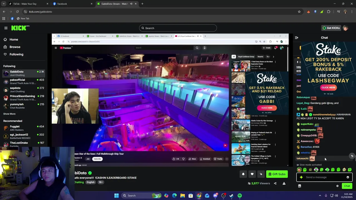Viewport: 356px width, 200px height.
Task: Open Discord from taskbar
Action: 215,196
